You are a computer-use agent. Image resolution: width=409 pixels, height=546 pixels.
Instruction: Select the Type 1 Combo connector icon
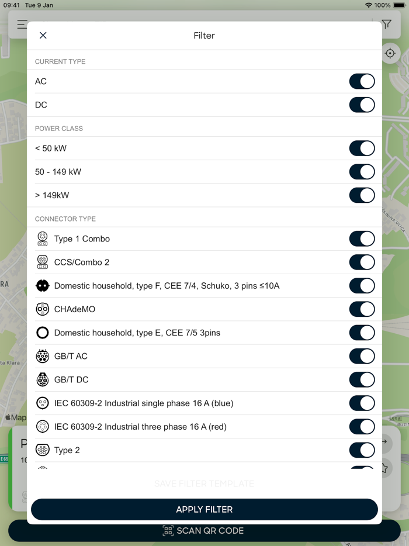(42, 239)
